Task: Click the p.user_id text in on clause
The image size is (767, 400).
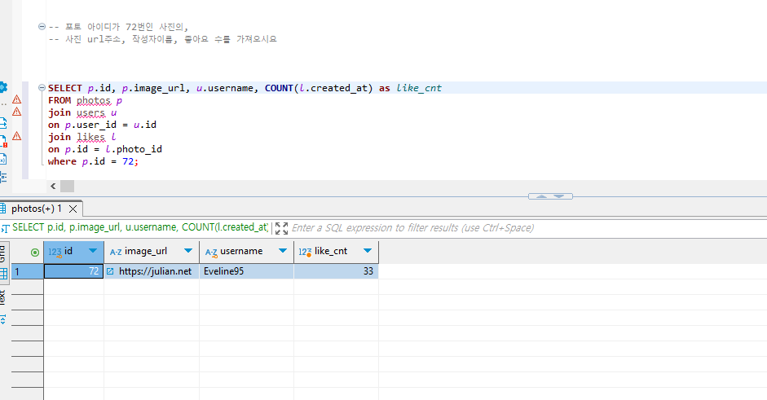Action: pyautogui.click(x=90, y=125)
